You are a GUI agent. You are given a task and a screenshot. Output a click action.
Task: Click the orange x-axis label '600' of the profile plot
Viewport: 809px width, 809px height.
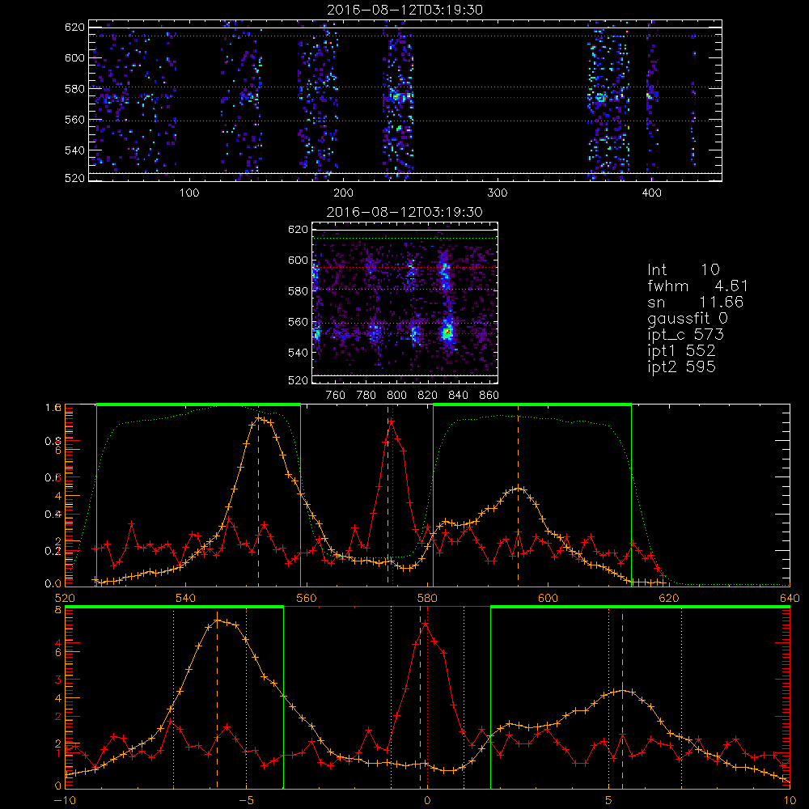[548, 599]
